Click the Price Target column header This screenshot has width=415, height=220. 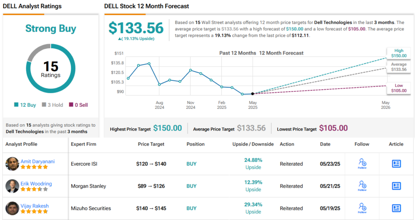point(151,144)
